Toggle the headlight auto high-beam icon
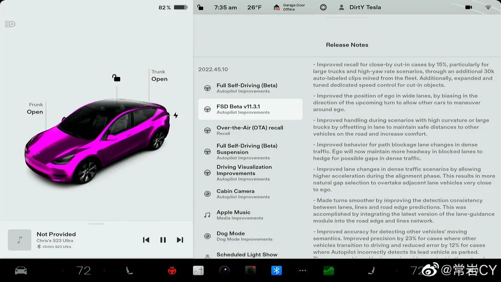The width and height of the screenshot is (501, 282). point(10,24)
